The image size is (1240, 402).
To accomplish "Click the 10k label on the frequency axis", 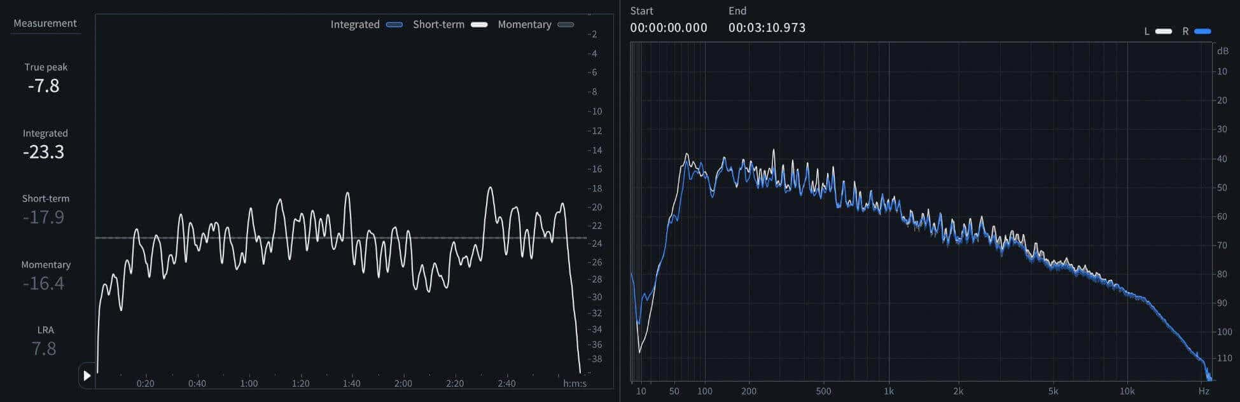I will [1127, 391].
